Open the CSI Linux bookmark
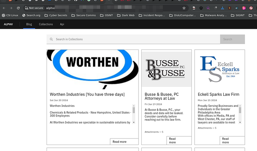This screenshot has width=257, height=151. (x=10, y=15)
